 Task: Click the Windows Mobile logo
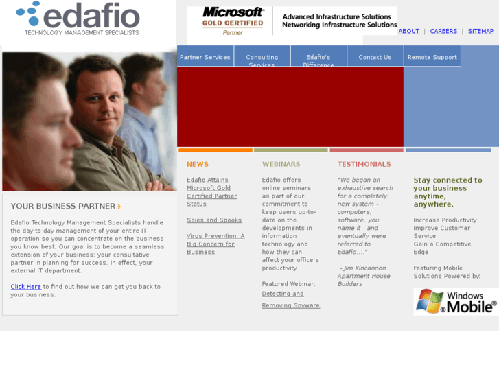tap(456, 301)
